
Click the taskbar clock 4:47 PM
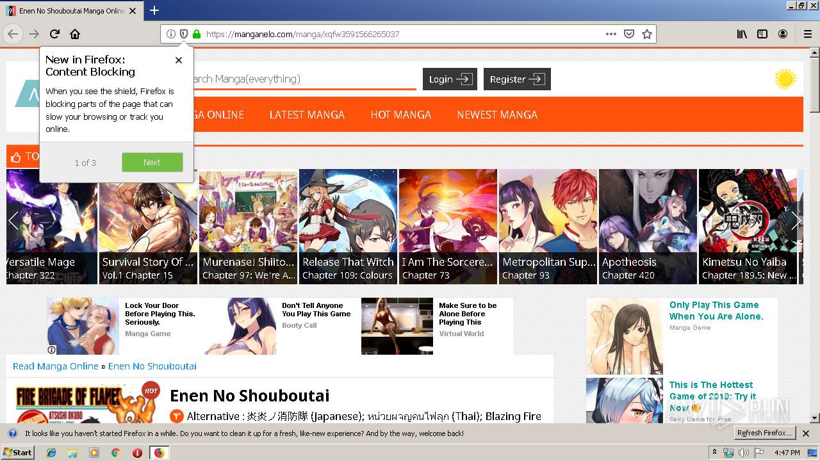coord(787,453)
